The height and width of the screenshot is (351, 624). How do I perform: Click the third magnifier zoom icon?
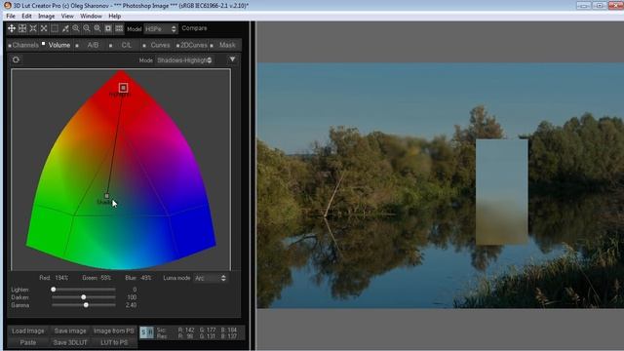coord(97,28)
